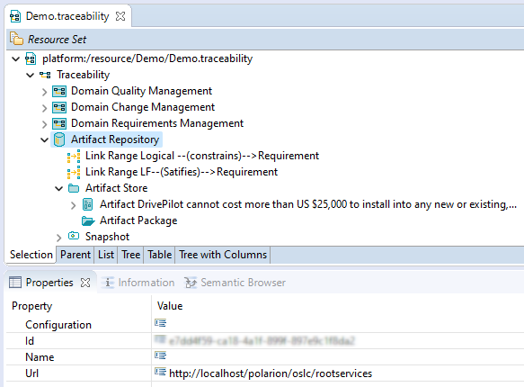Viewport: 524px width, 387px height.
Task: Open the Table editor page tab
Action: [160, 255]
